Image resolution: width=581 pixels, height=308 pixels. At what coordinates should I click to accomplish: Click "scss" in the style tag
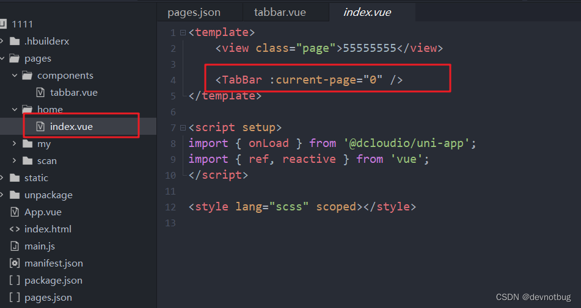point(289,207)
